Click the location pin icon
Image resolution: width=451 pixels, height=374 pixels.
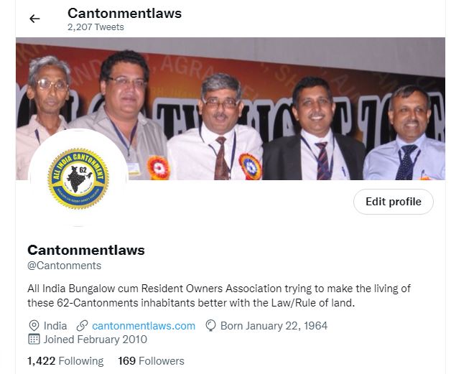pos(34,326)
